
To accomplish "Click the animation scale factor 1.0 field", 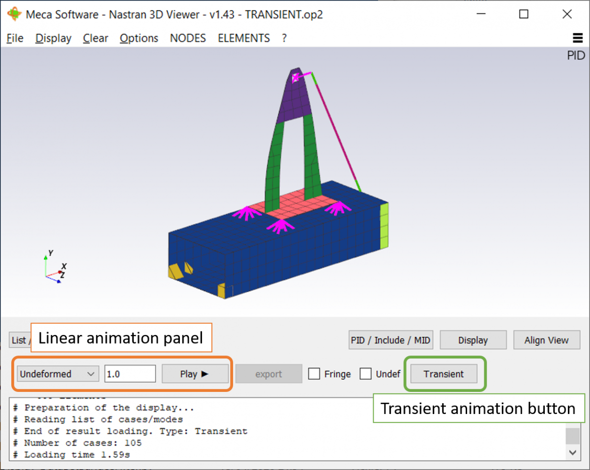I will click(130, 374).
